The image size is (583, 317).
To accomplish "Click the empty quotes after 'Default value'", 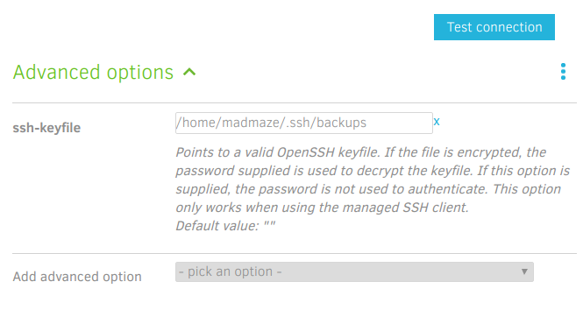I will [269, 224].
